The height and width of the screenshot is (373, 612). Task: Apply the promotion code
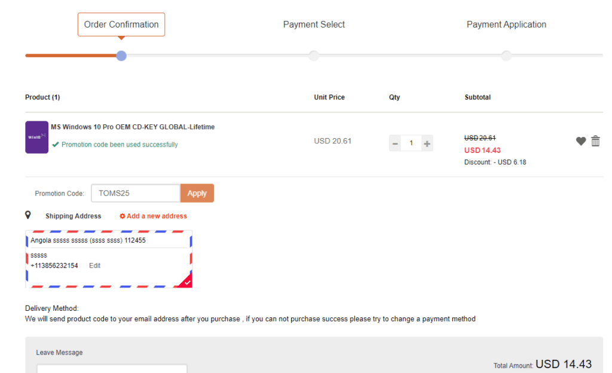tap(197, 193)
